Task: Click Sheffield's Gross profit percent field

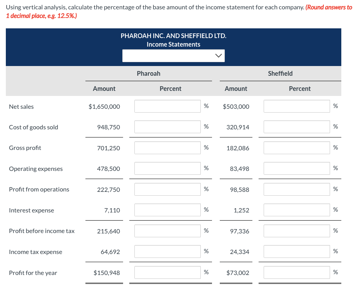Action: click(296, 148)
